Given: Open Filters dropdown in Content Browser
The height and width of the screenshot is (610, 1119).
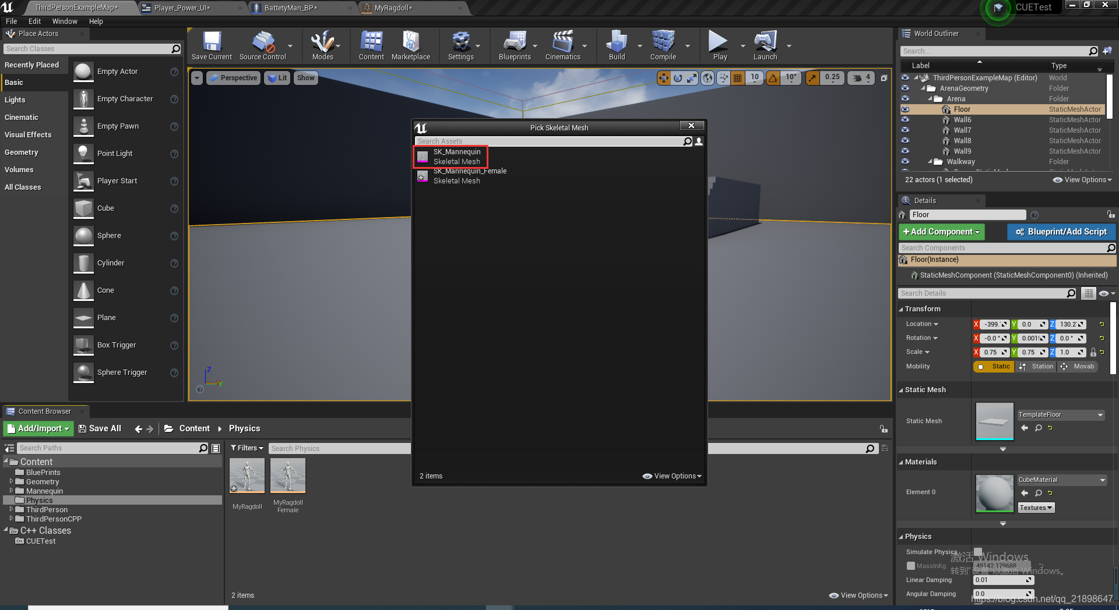Looking at the screenshot, I should pos(247,448).
